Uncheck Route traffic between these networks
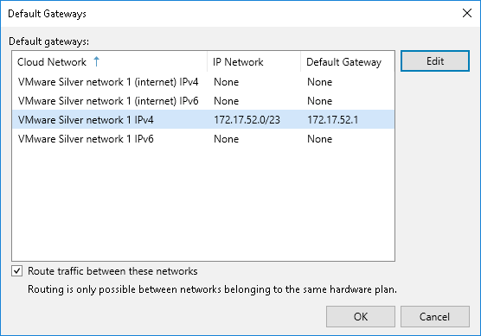 pyautogui.click(x=17, y=271)
